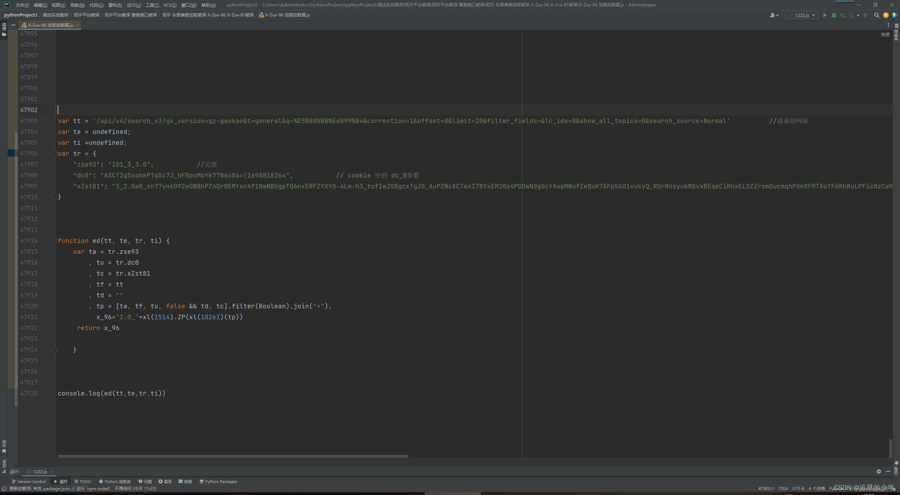
Task: Open Run tool window settings gear
Action: (879, 471)
